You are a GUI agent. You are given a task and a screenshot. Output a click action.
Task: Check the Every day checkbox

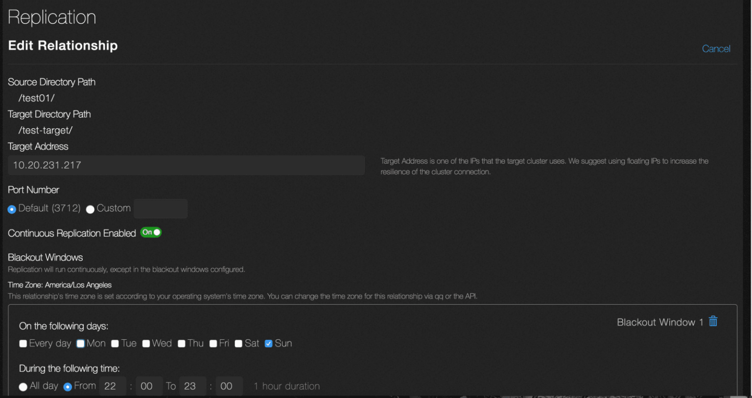pyautogui.click(x=23, y=343)
